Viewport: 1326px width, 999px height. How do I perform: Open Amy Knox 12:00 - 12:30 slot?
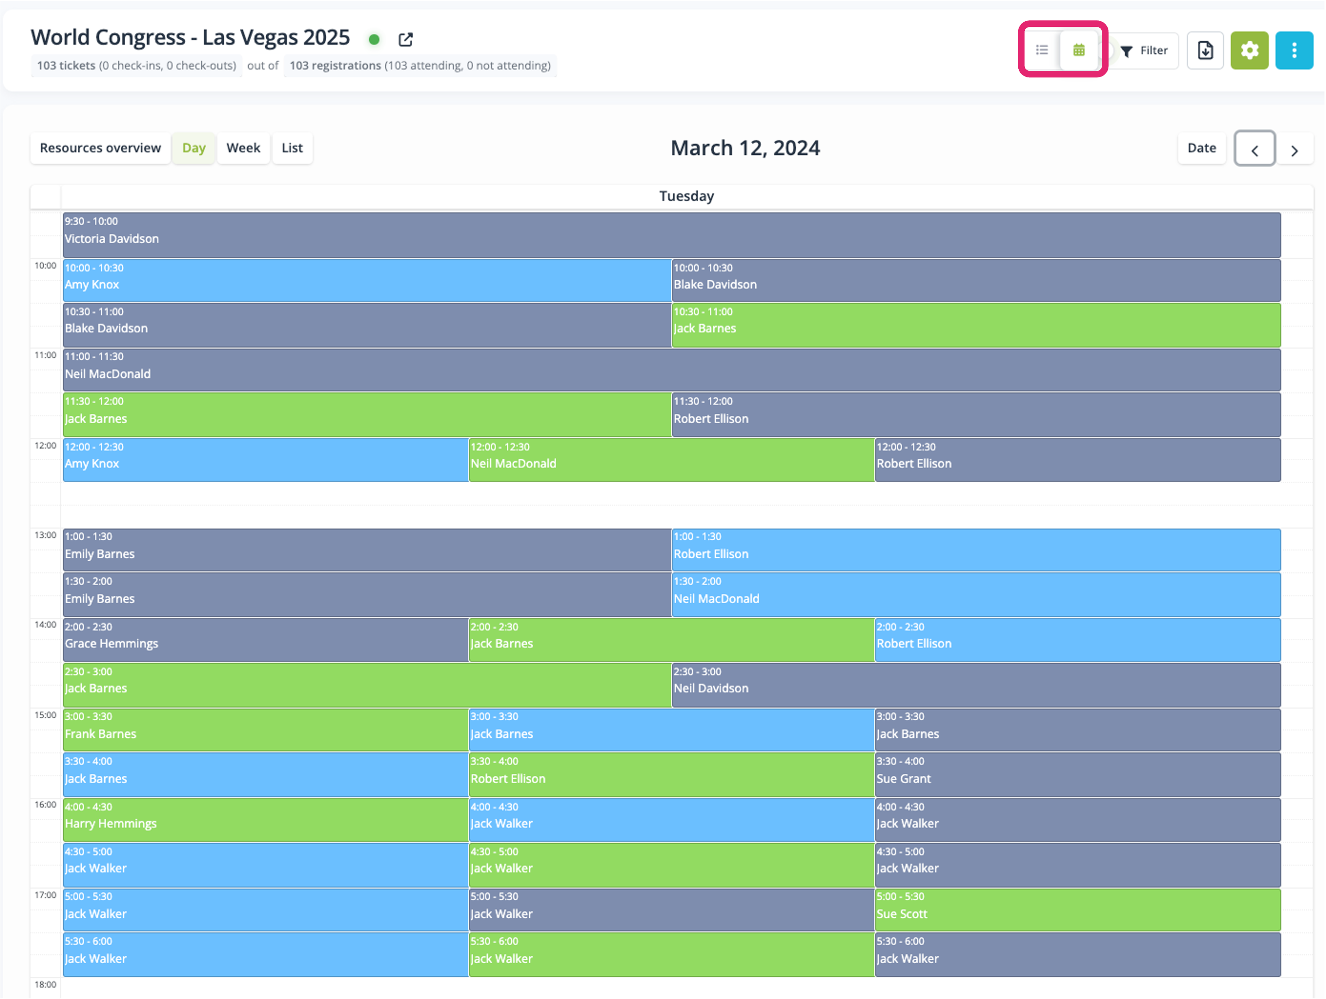click(266, 460)
